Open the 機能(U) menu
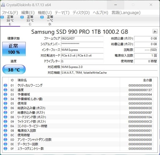The image size is (160, 155). [45, 13]
